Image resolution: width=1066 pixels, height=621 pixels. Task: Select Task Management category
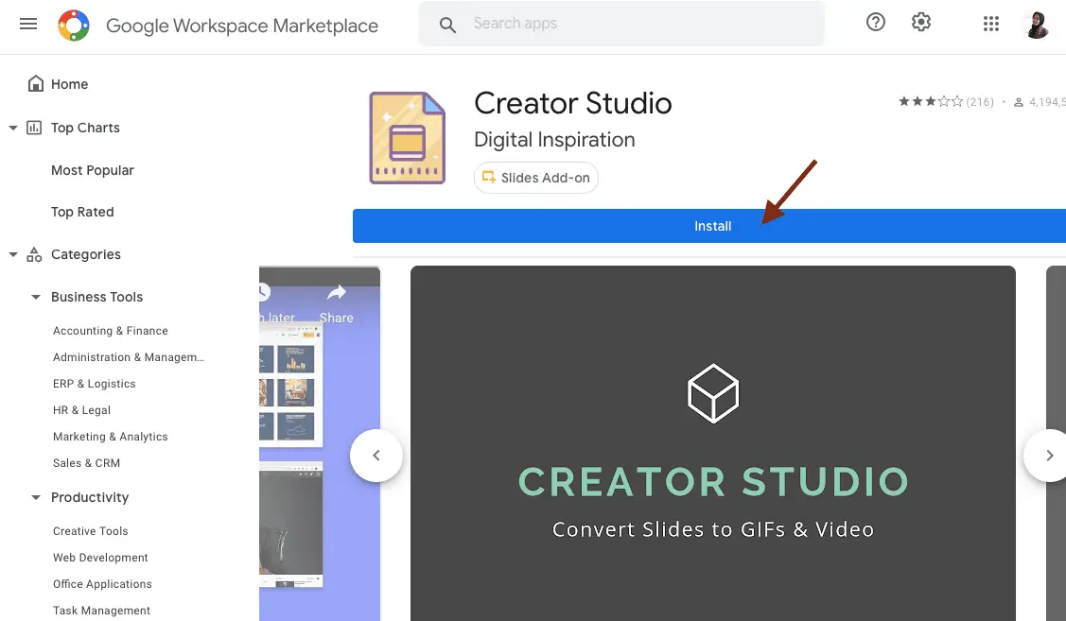click(102, 611)
